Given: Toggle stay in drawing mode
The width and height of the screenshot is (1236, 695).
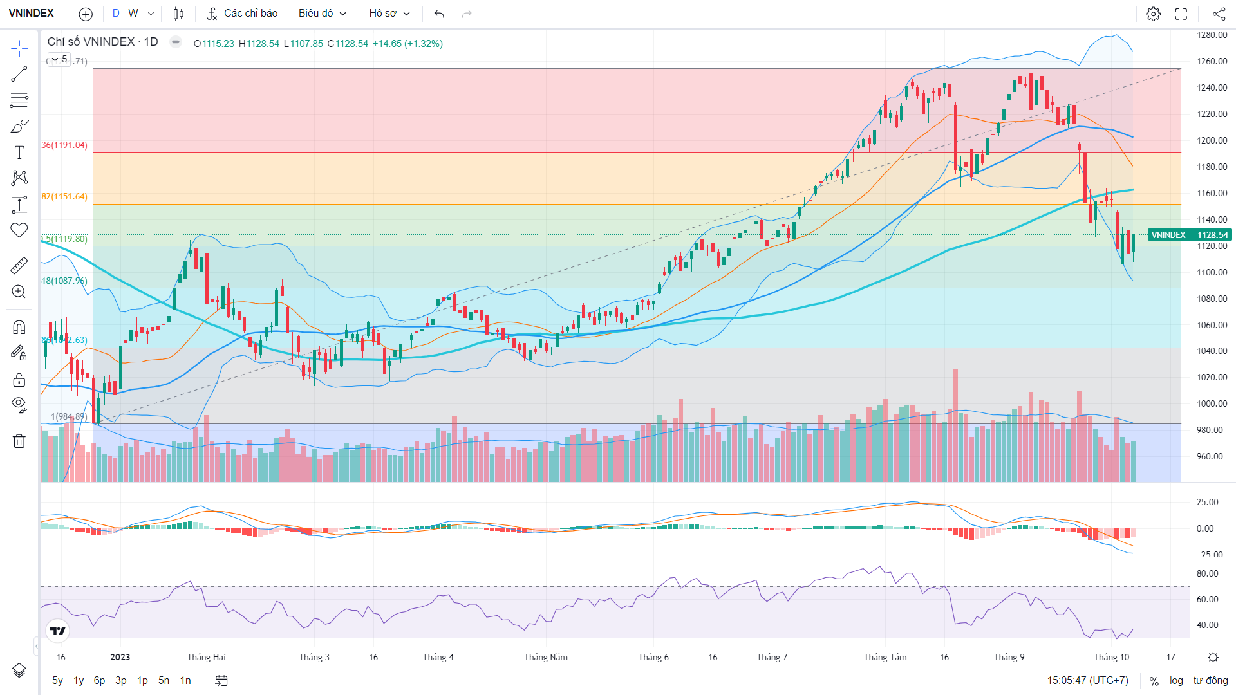Looking at the screenshot, I should (x=19, y=353).
